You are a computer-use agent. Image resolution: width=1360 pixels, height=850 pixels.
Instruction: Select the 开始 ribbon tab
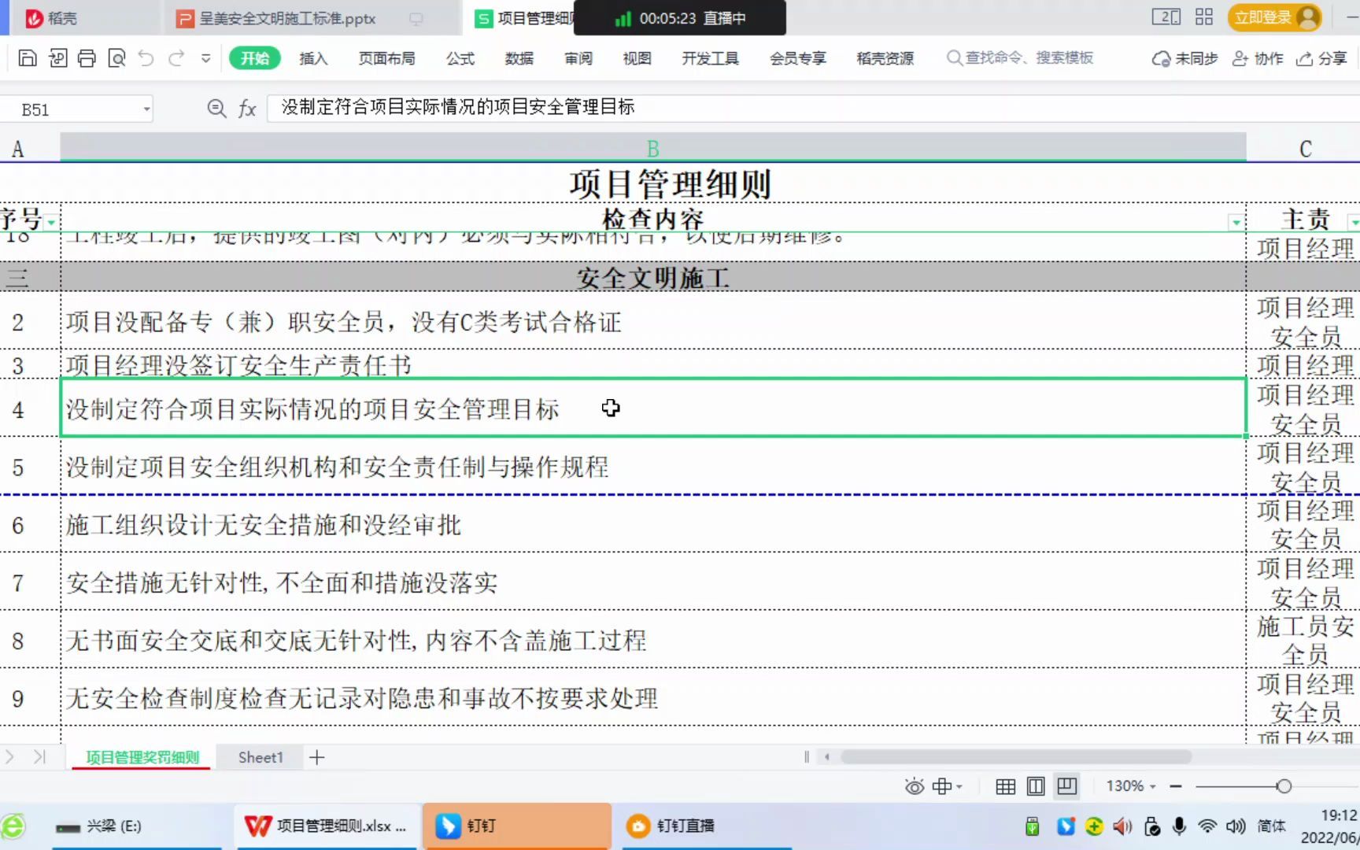click(254, 58)
